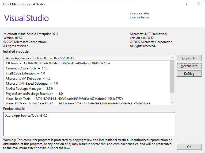Click the Microsoft .NET Framework heading
Image resolution: width=205 pixels, height=153 pixels.
(149, 34)
